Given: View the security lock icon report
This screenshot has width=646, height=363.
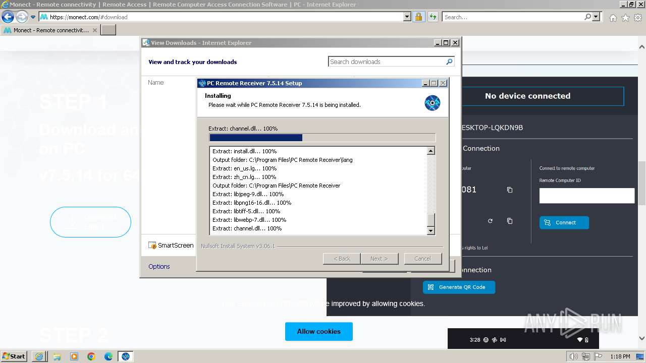Looking at the screenshot, I should tap(418, 17).
